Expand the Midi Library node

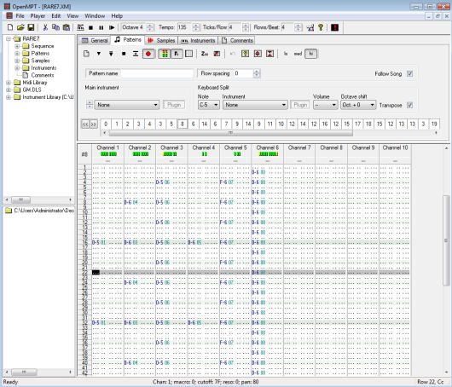(x=9, y=83)
